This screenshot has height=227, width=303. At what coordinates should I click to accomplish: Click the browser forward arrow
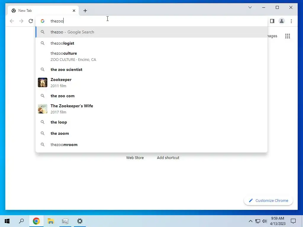coord(21,21)
